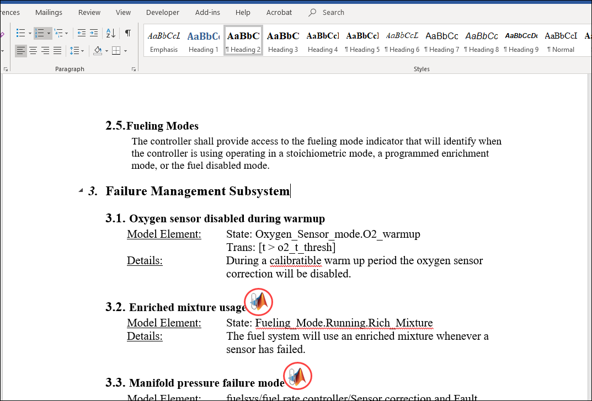This screenshot has height=401, width=592.
Task: Toggle the Show/Hide paragraph marks button
Action: (x=128, y=33)
